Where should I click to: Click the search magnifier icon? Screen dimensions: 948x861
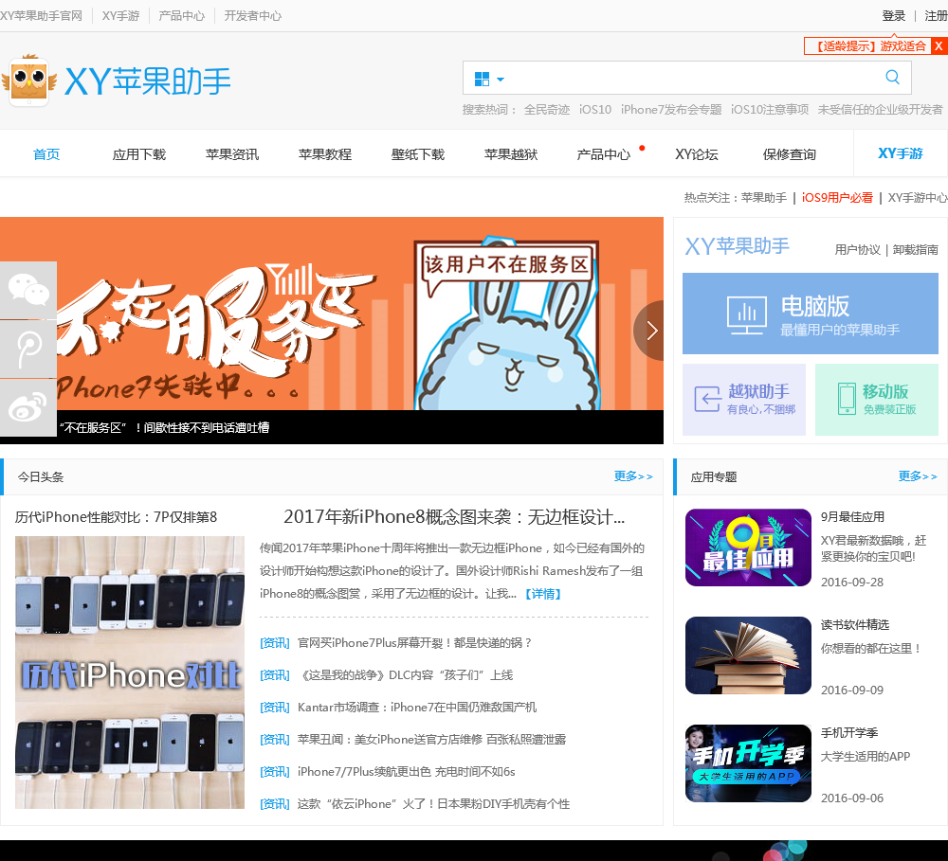pyautogui.click(x=892, y=78)
